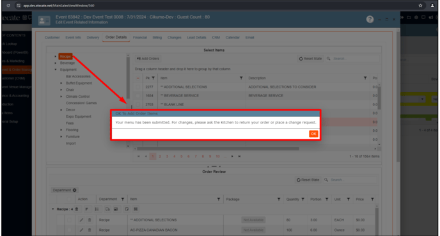Open the Calendar tab
Viewport: 440px width, 236px height.
click(232, 38)
